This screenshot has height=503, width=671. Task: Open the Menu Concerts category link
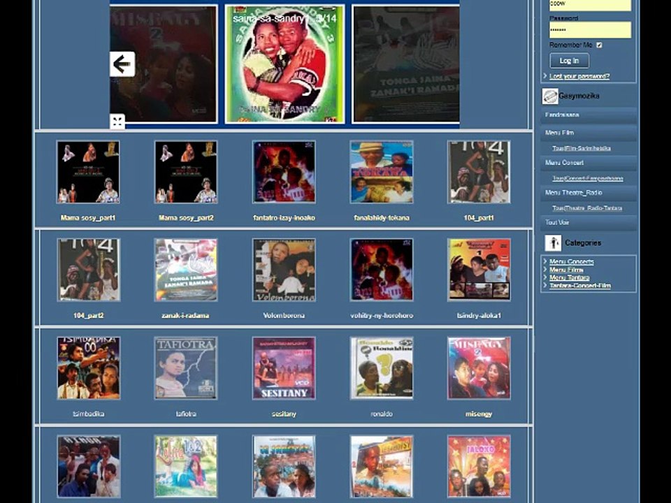(x=571, y=261)
